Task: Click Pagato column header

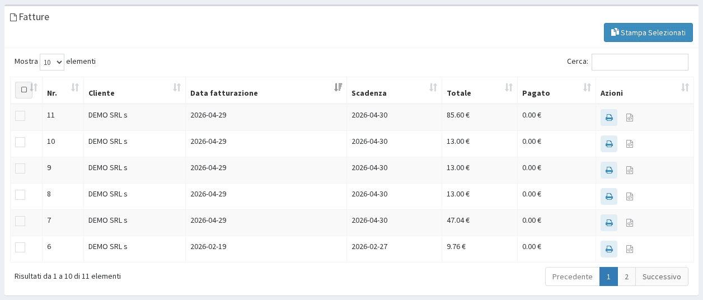Action: point(557,90)
